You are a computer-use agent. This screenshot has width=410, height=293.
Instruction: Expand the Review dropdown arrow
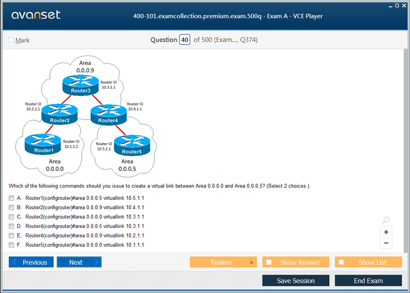point(251,262)
